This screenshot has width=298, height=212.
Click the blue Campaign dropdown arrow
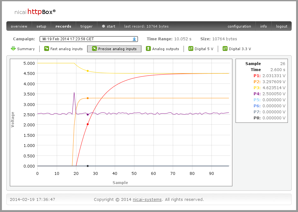[134, 39]
